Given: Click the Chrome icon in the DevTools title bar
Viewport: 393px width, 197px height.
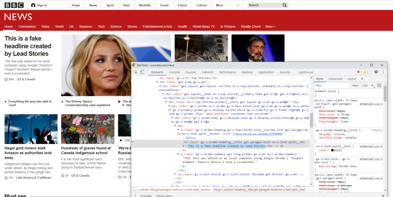Looking at the screenshot, I should 134,65.
